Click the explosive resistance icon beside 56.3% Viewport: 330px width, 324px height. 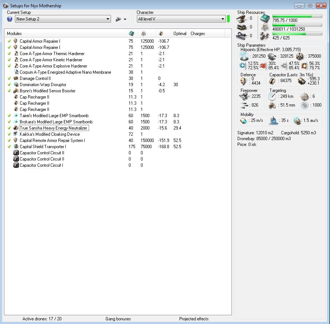click(x=304, y=66)
